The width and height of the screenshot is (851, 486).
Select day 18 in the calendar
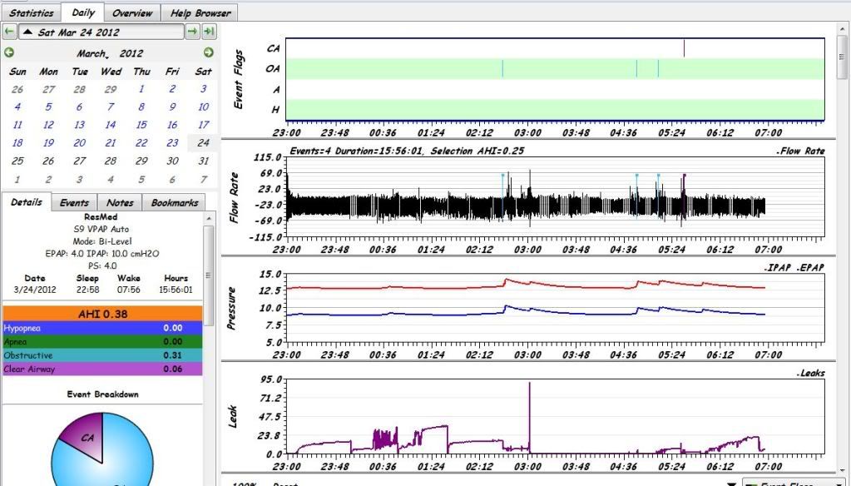[x=18, y=143]
